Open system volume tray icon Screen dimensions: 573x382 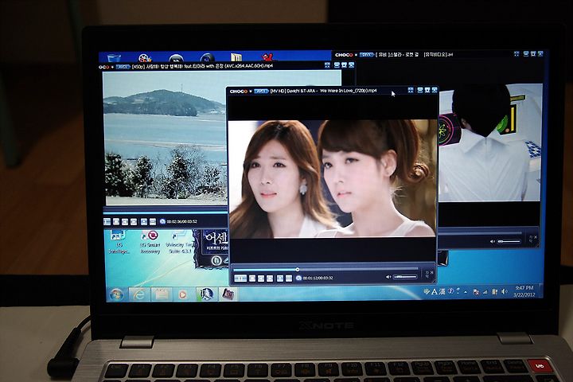[x=505, y=292]
